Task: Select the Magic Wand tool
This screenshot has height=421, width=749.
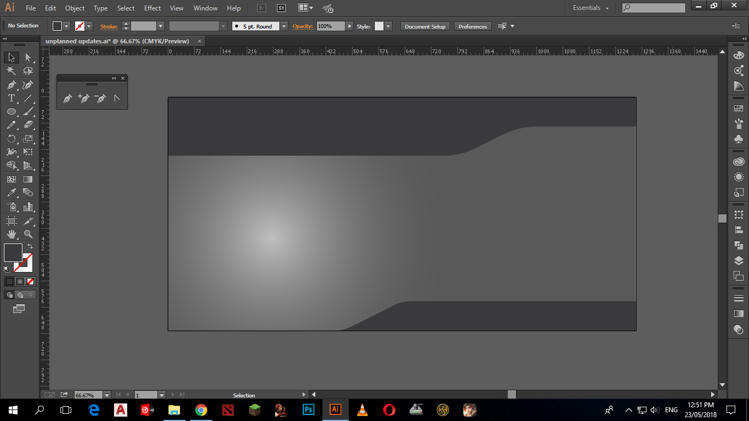Action: tap(11, 71)
